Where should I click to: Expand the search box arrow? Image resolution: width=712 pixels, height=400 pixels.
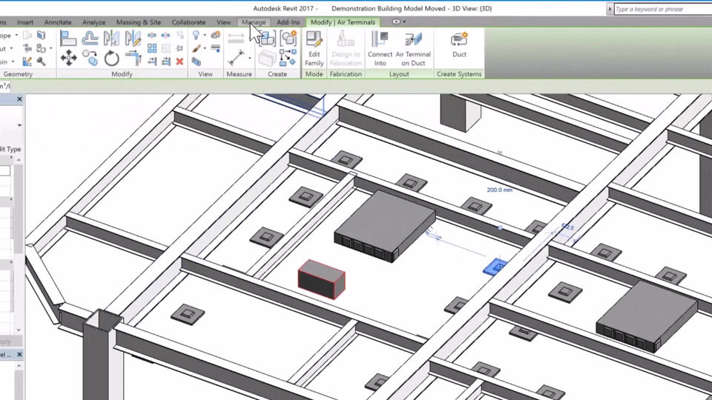pyautogui.click(x=610, y=9)
